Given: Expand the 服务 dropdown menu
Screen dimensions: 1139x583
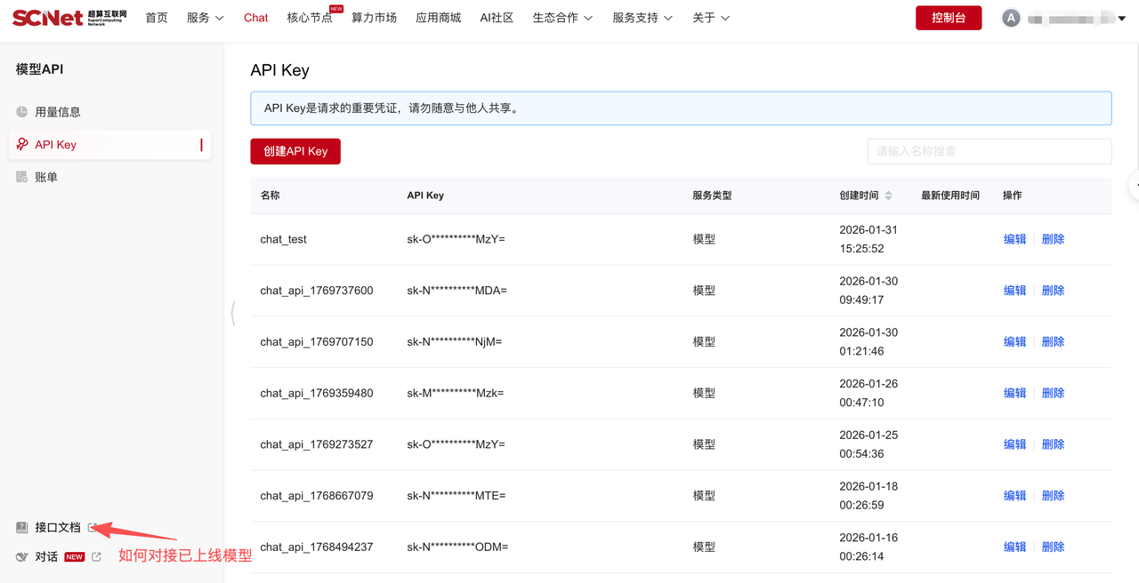Looking at the screenshot, I should tap(205, 18).
